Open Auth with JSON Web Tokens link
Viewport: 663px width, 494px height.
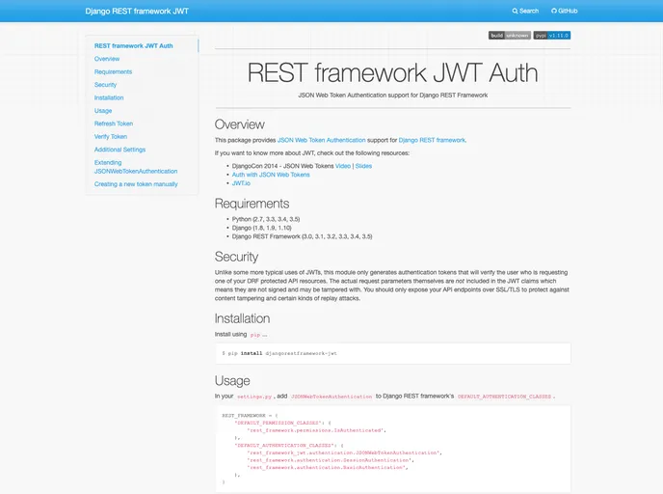(x=271, y=175)
